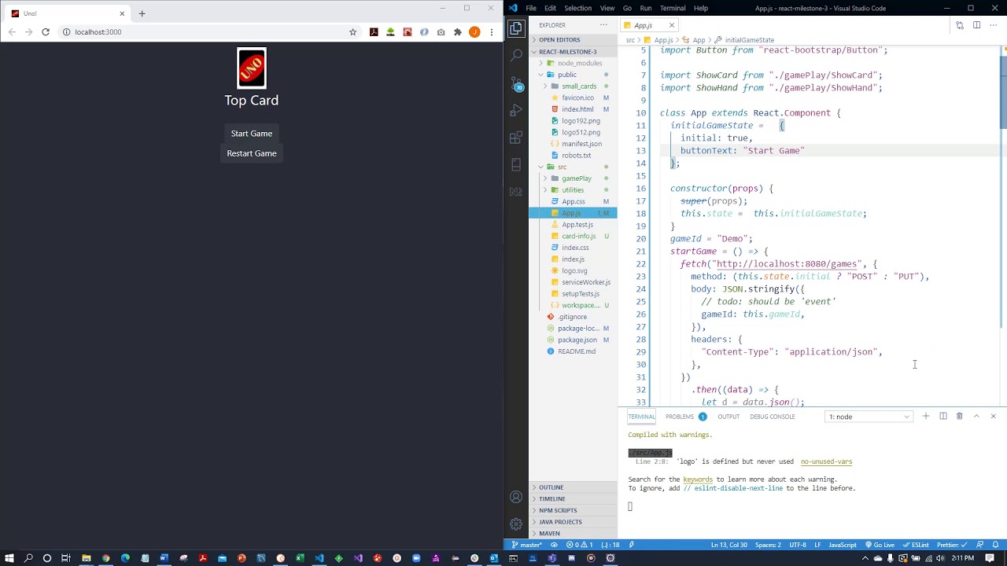Image resolution: width=1007 pixels, height=566 pixels.
Task: Expand the gamePlay folder
Action: (x=576, y=178)
